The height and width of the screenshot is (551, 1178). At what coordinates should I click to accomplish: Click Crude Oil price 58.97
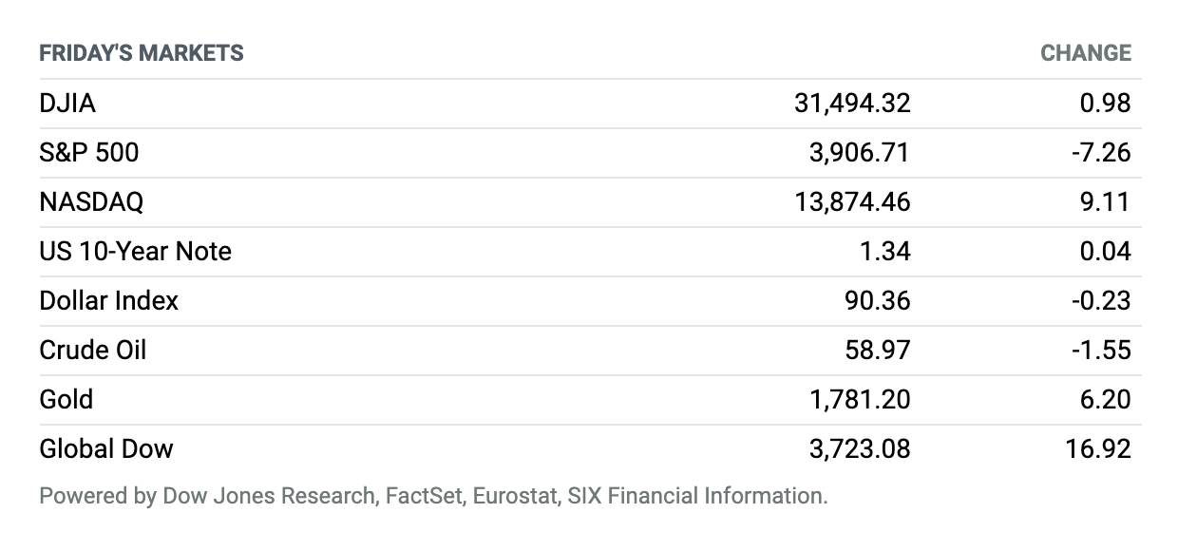pyautogui.click(x=877, y=350)
